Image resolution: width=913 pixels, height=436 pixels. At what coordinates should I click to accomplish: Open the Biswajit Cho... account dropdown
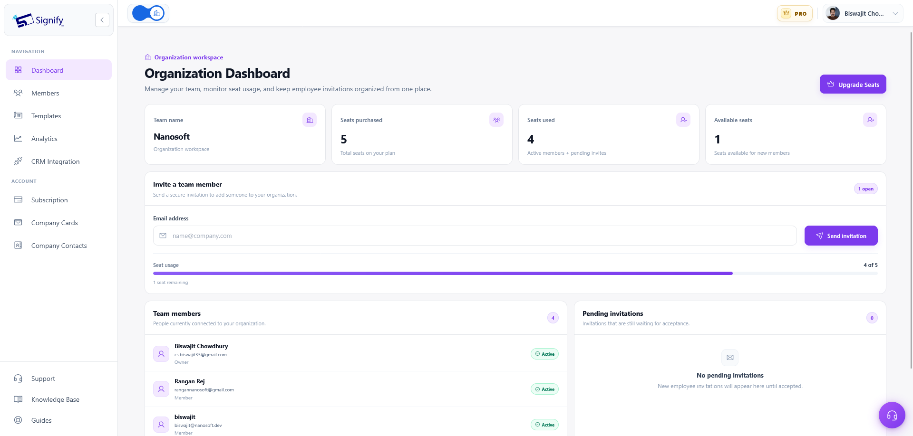[863, 13]
